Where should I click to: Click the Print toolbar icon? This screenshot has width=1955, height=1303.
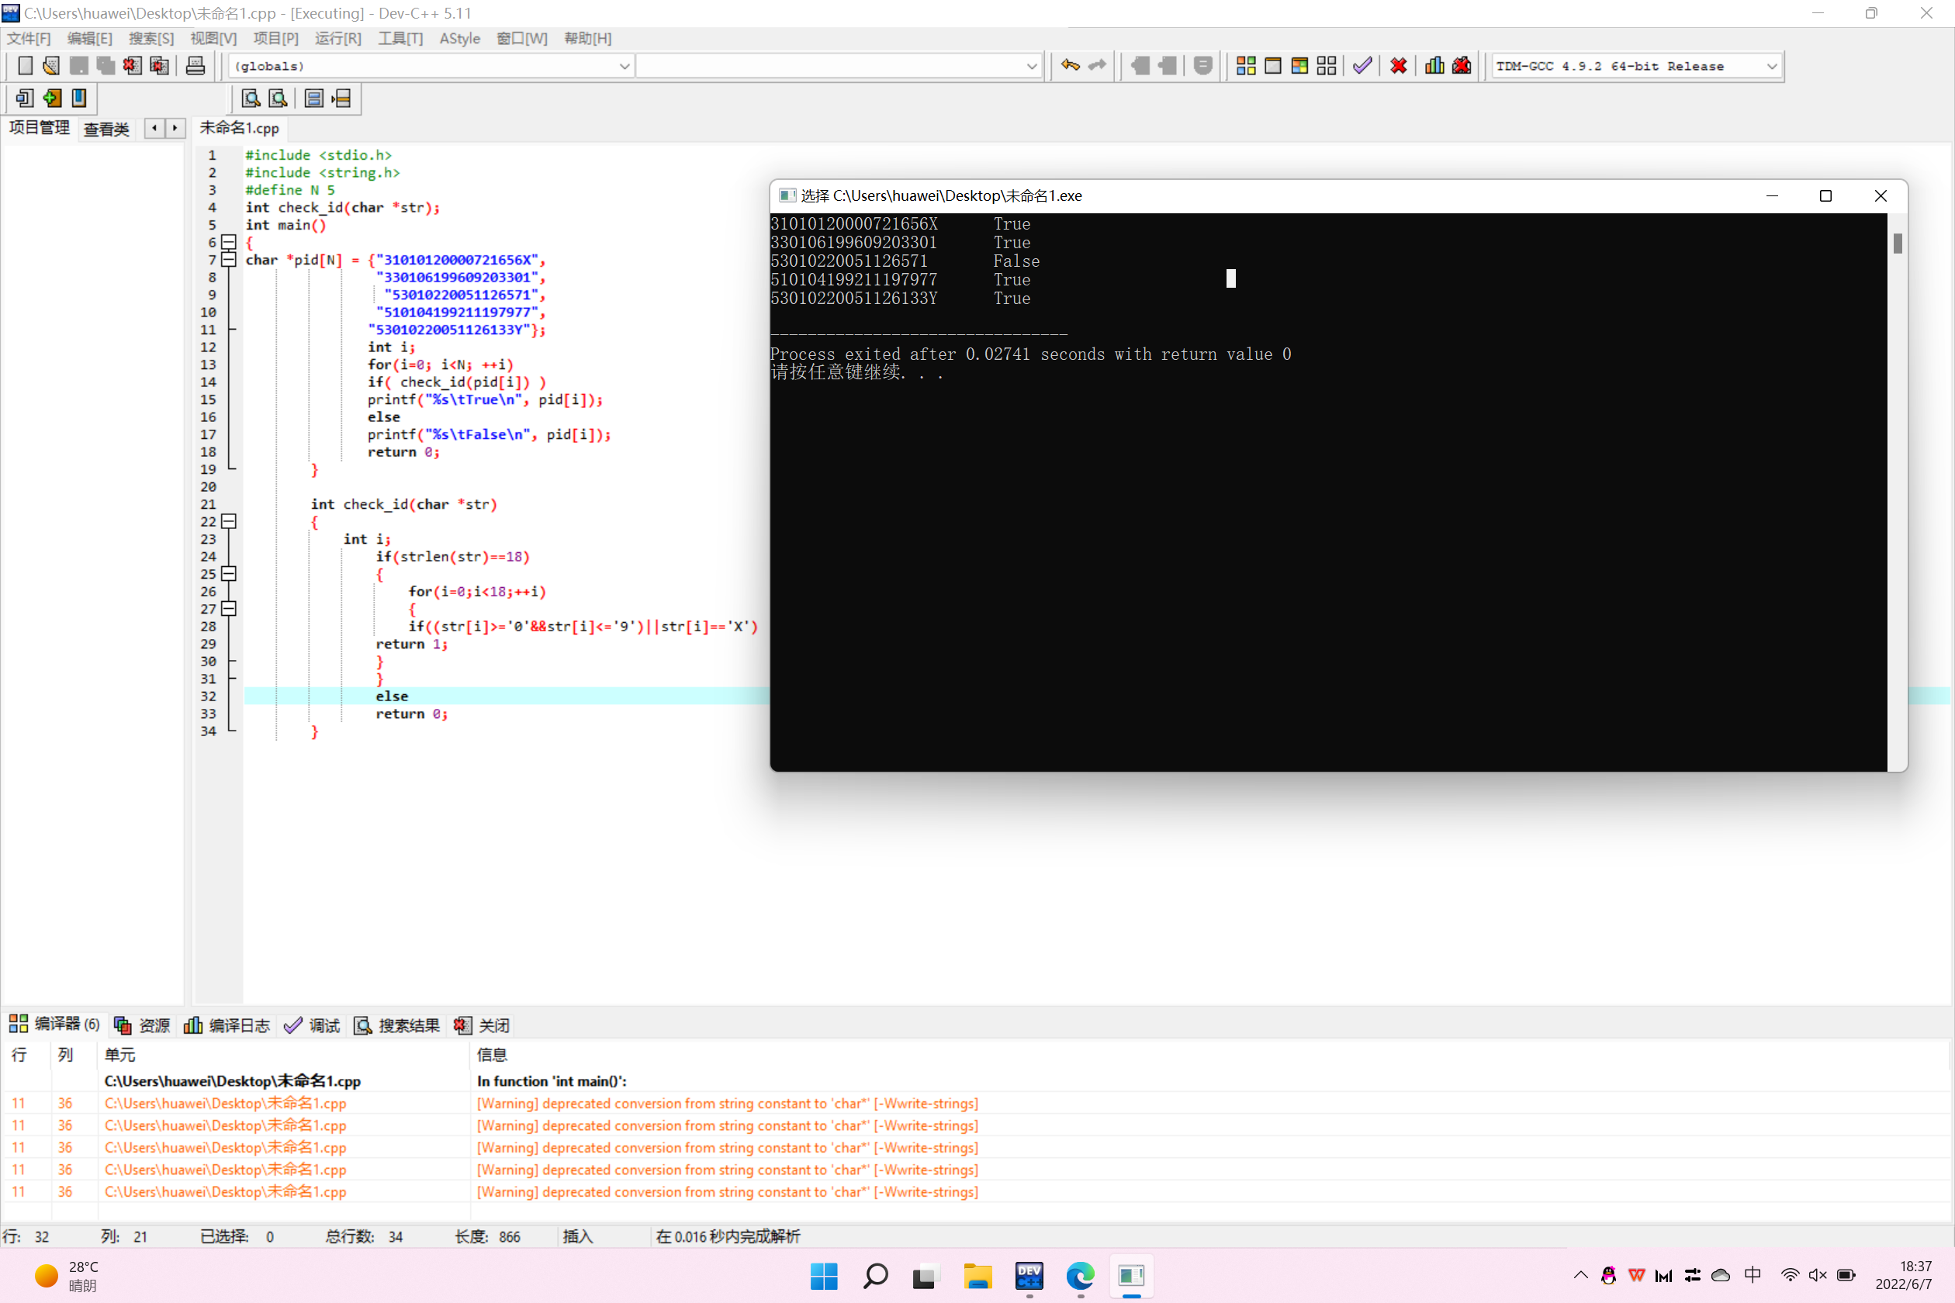point(195,66)
